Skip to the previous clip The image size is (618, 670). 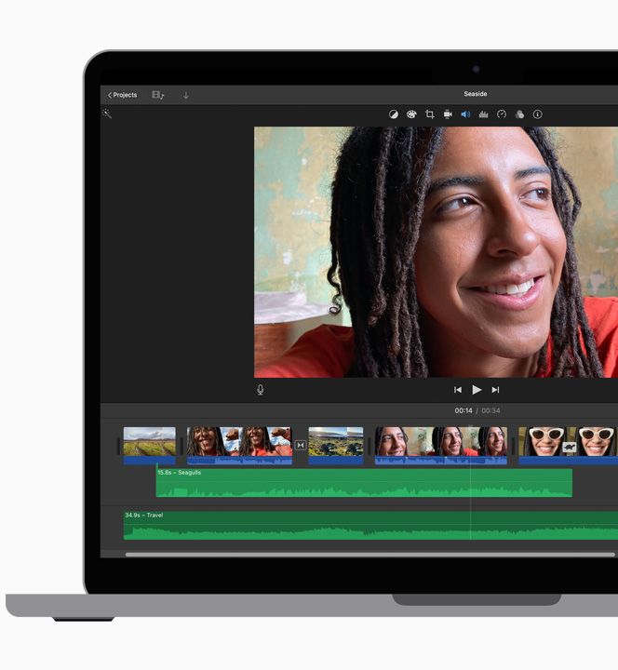(x=458, y=390)
